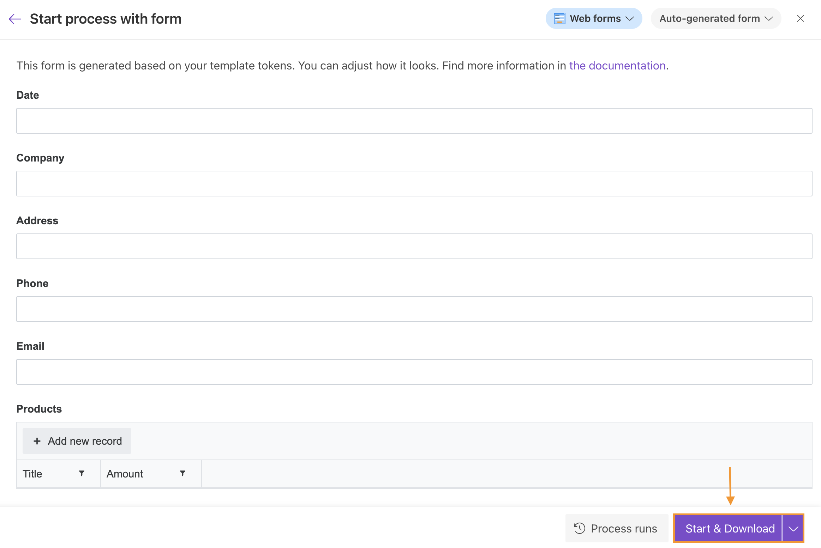Click the Process runs history icon

tap(580, 528)
